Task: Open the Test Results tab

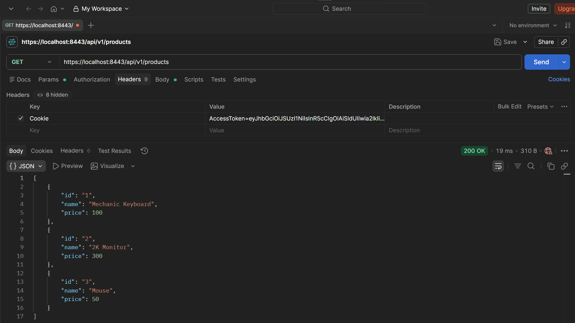Action: [114, 151]
